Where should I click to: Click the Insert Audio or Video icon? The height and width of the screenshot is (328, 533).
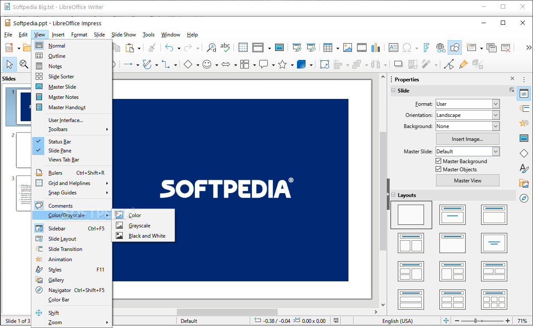coord(361,48)
